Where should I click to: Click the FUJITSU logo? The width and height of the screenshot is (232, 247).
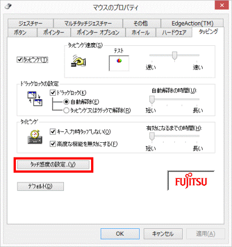coord(191,181)
